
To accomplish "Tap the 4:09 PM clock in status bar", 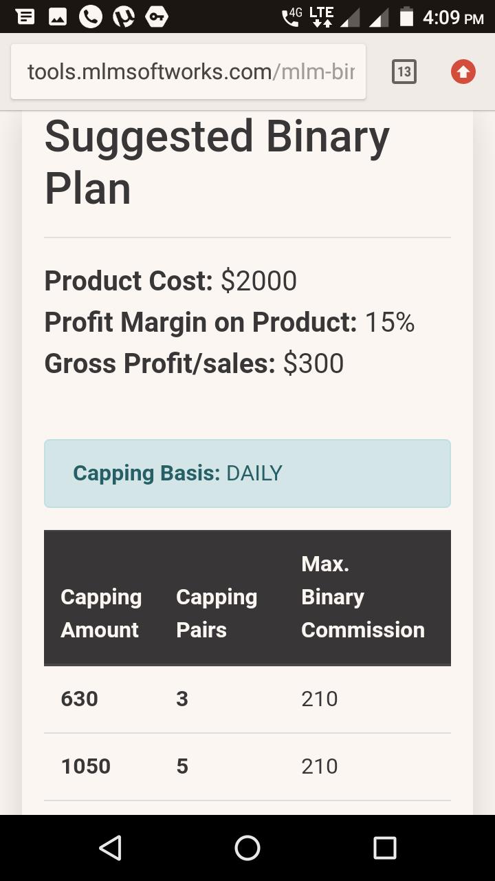I will (x=453, y=17).
